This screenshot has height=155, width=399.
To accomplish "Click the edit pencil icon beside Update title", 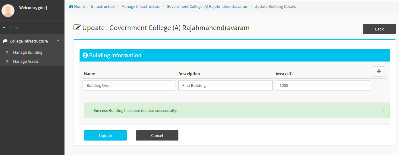I will 77,27.
